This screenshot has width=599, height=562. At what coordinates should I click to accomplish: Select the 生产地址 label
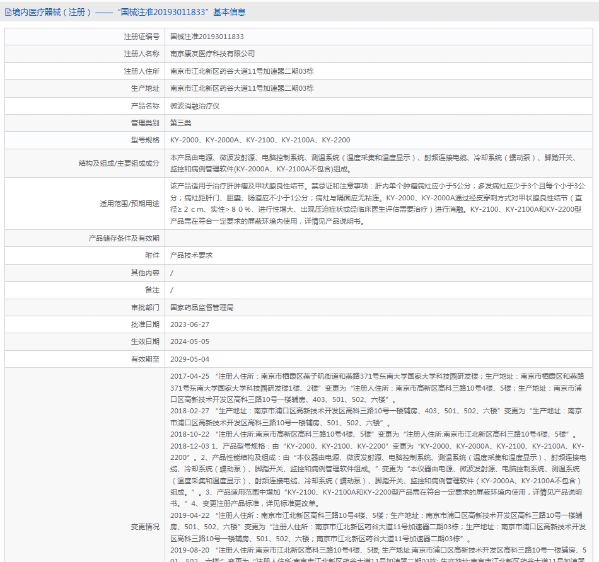click(145, 89)
